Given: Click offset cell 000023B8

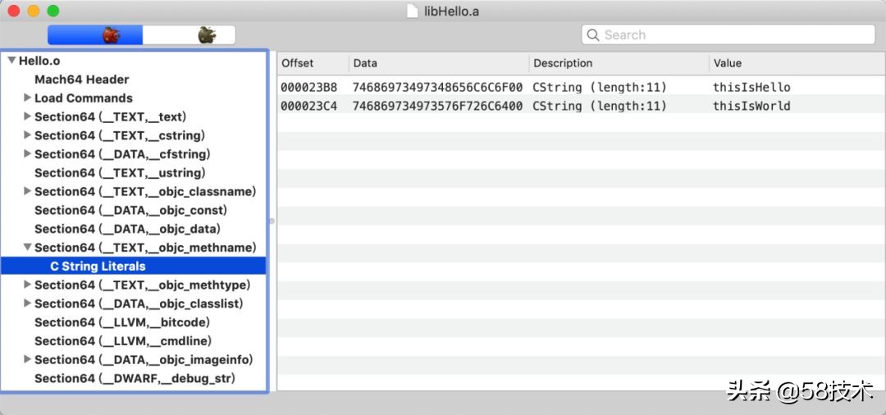Looking at the screenshot, I should [x=309, y=88].
